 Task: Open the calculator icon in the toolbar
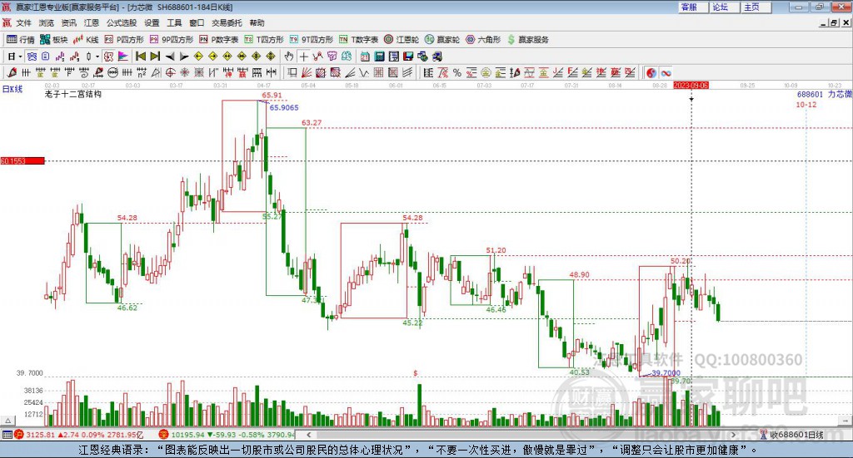point(379,57)
